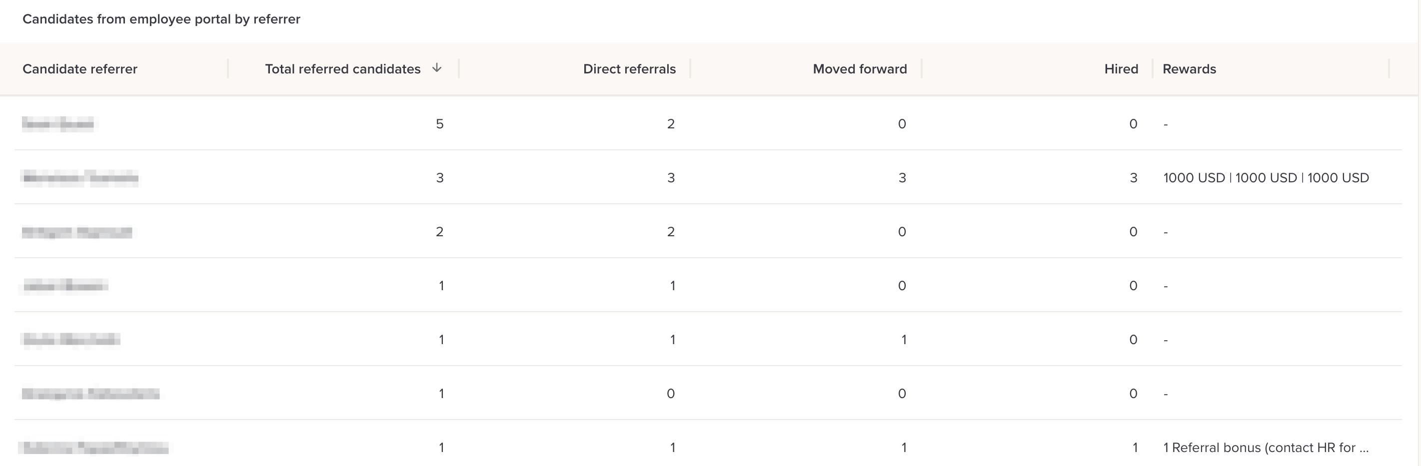Screen dimensions: 1421x466
Task: Click the truncated Referral bonus reward text
Action: (x=1266, y=447)
